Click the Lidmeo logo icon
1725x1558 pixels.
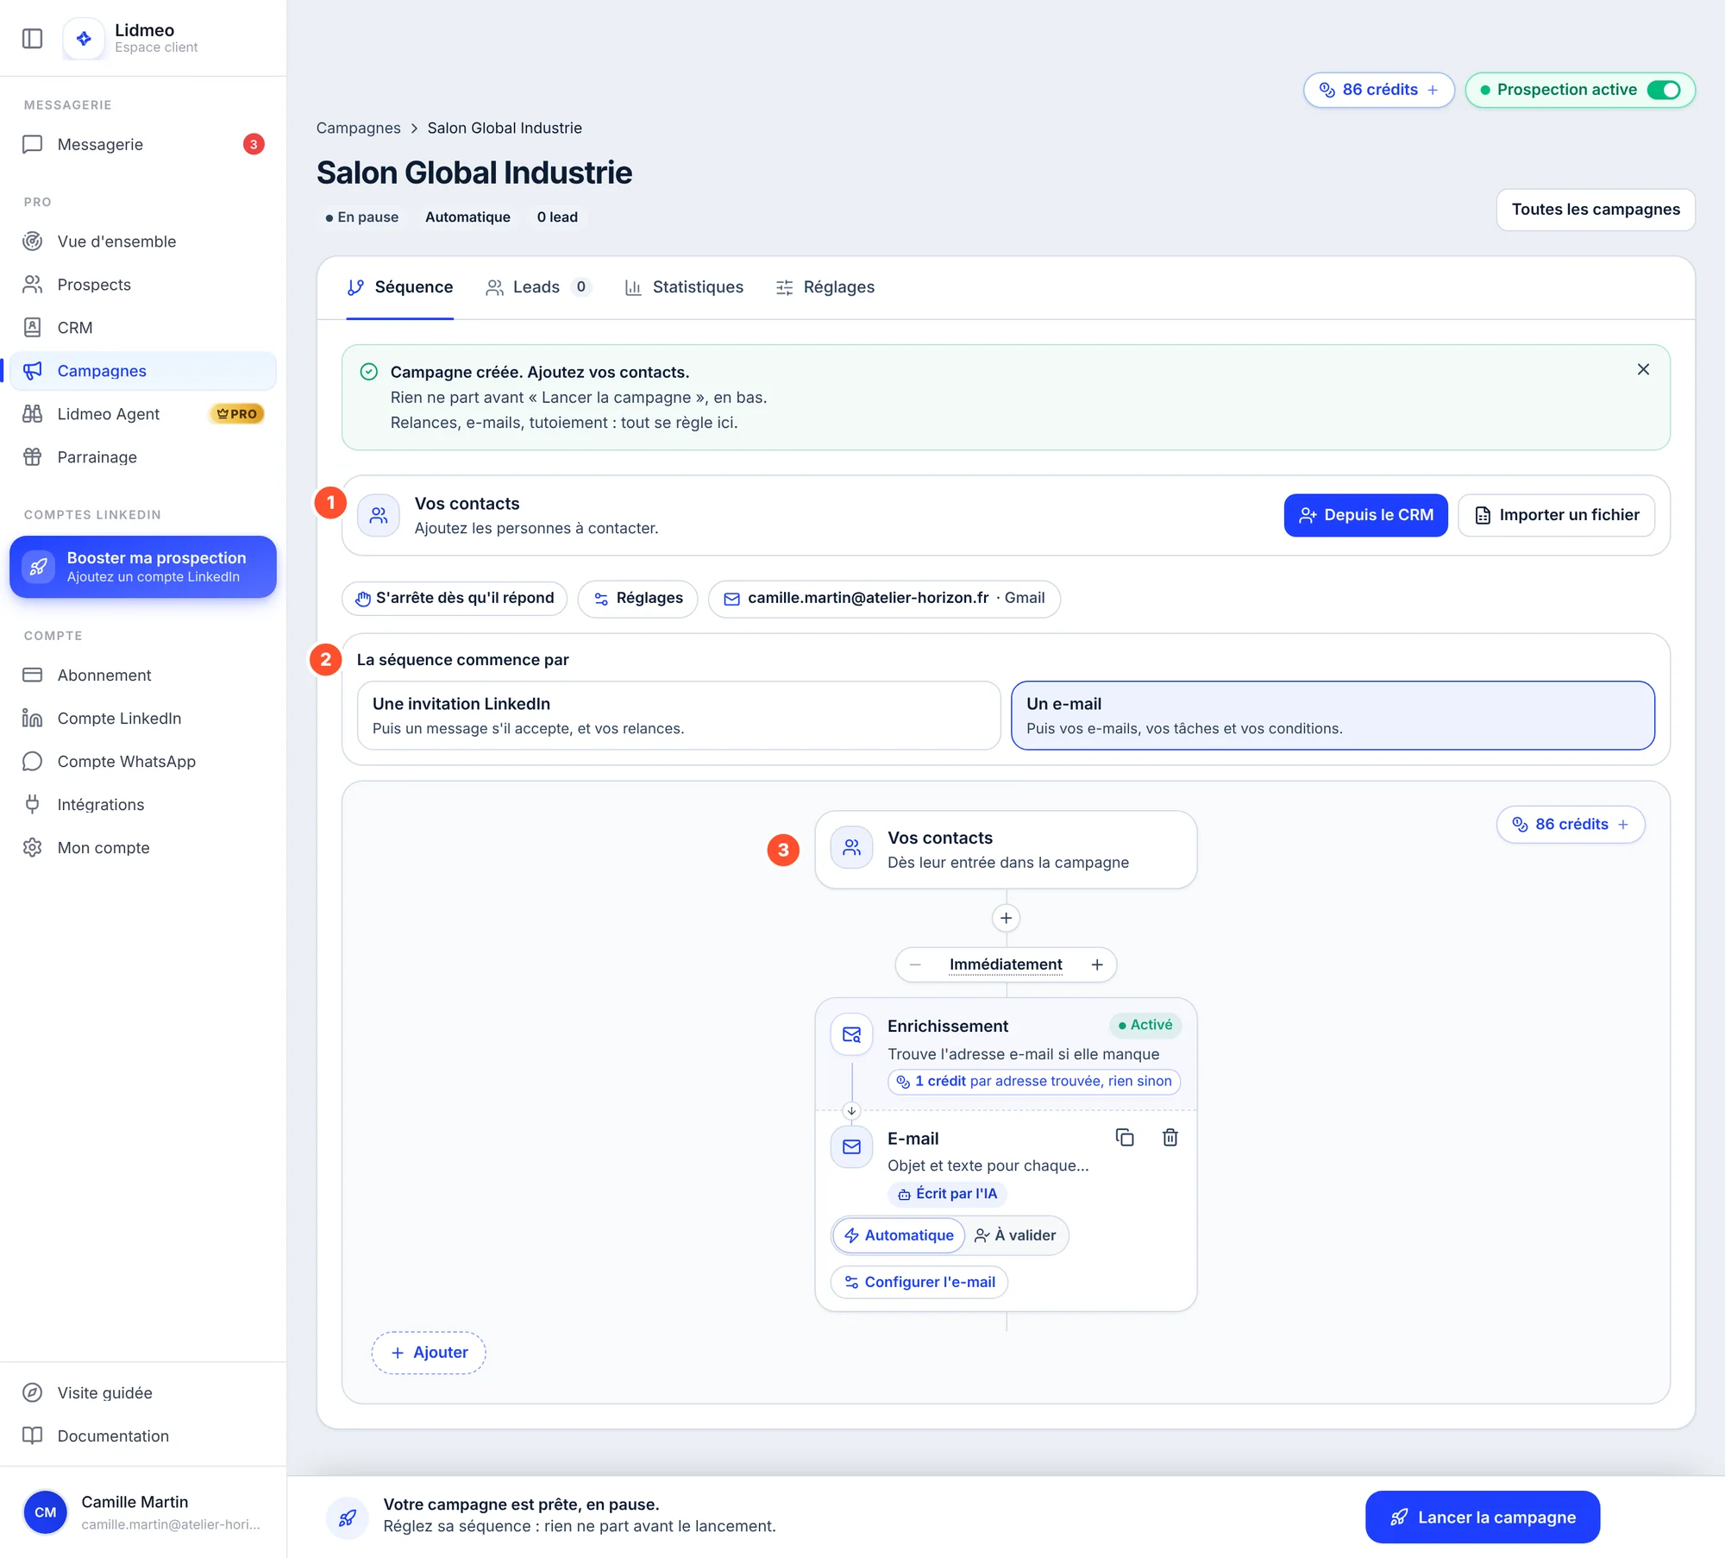(x=84, y=39)
